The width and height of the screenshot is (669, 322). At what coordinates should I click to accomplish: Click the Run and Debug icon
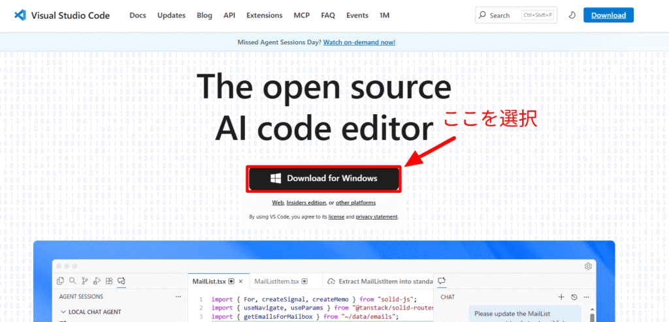[97, 281]
